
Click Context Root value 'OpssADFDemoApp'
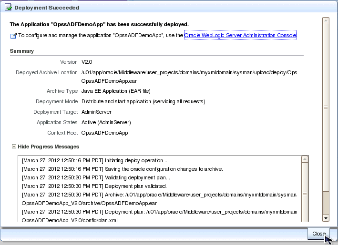coord(104,133)
